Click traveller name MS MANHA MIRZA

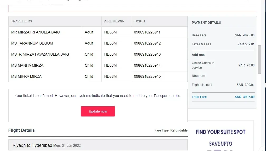(27, 65)
